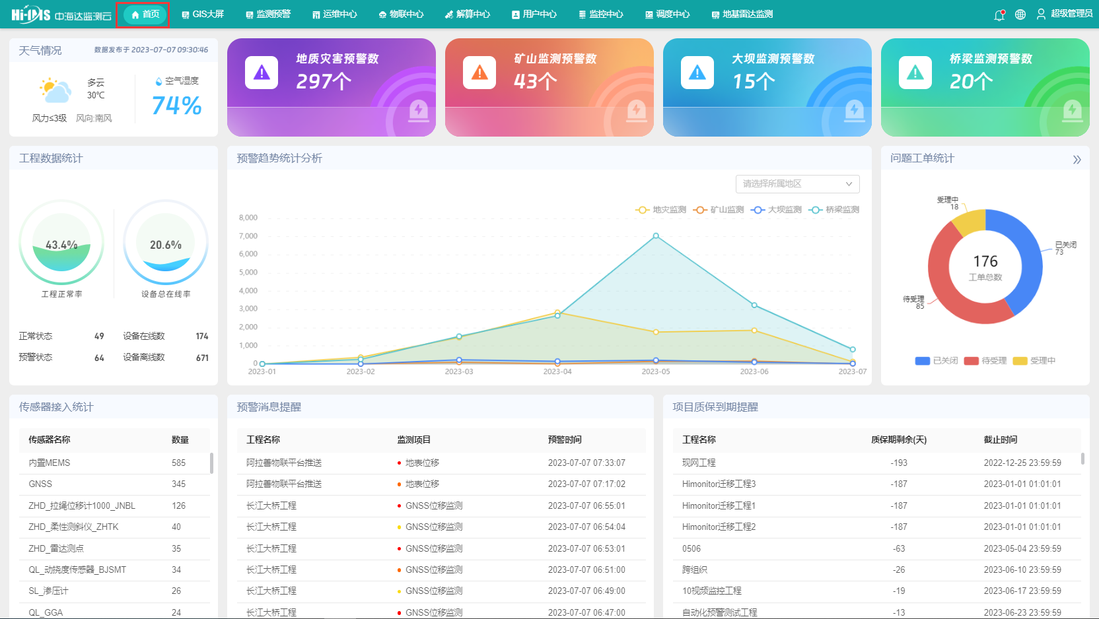Click the user avatar icon for 超级管理员
The width and height of the screenshot is (1099, 619).
1041,14
